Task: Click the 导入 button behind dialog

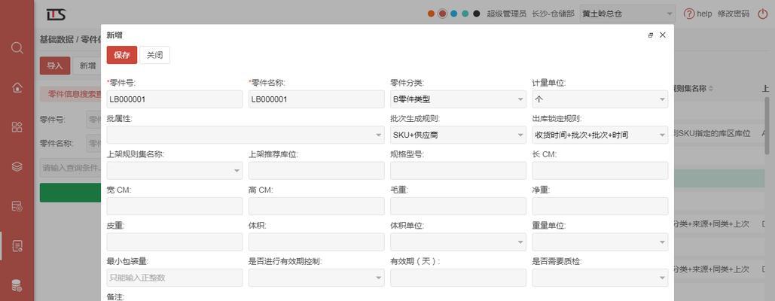Action: tap(55, 65)
